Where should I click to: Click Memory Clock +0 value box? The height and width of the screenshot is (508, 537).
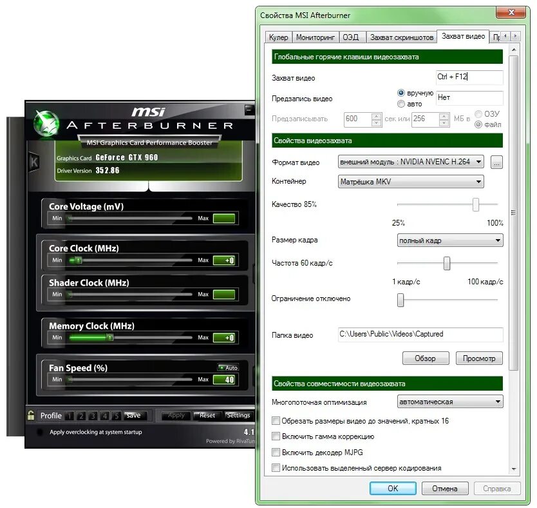tap(224, 338)
